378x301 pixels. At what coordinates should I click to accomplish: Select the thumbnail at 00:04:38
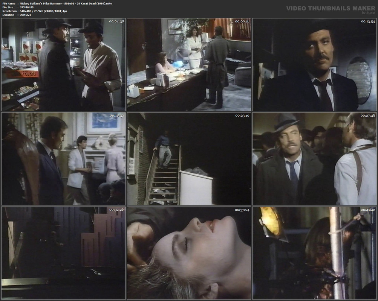pyautogui.click(x=63, y=65)
